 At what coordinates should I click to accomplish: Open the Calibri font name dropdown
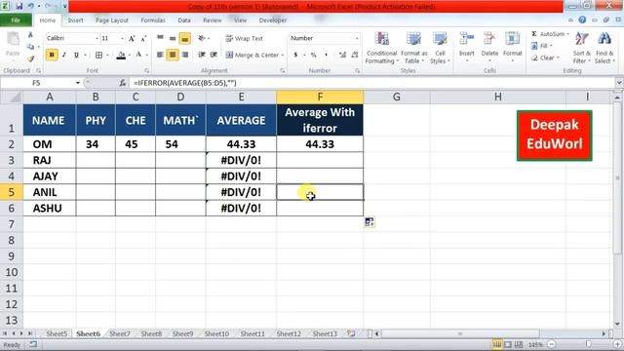tap(97, 38)
